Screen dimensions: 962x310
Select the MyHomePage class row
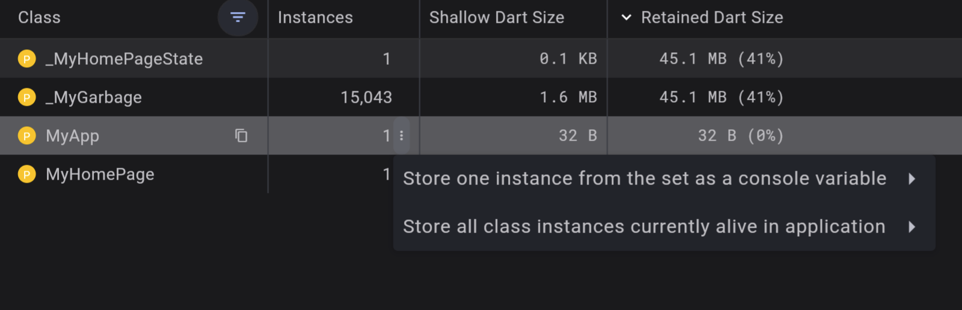100,174
